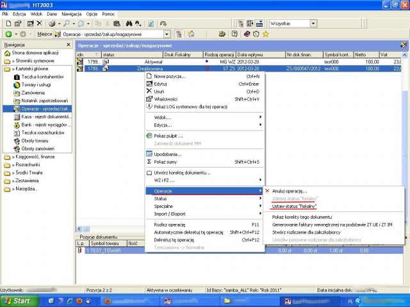Open the Miejsce location dropdown

click(x=167, y=34)
